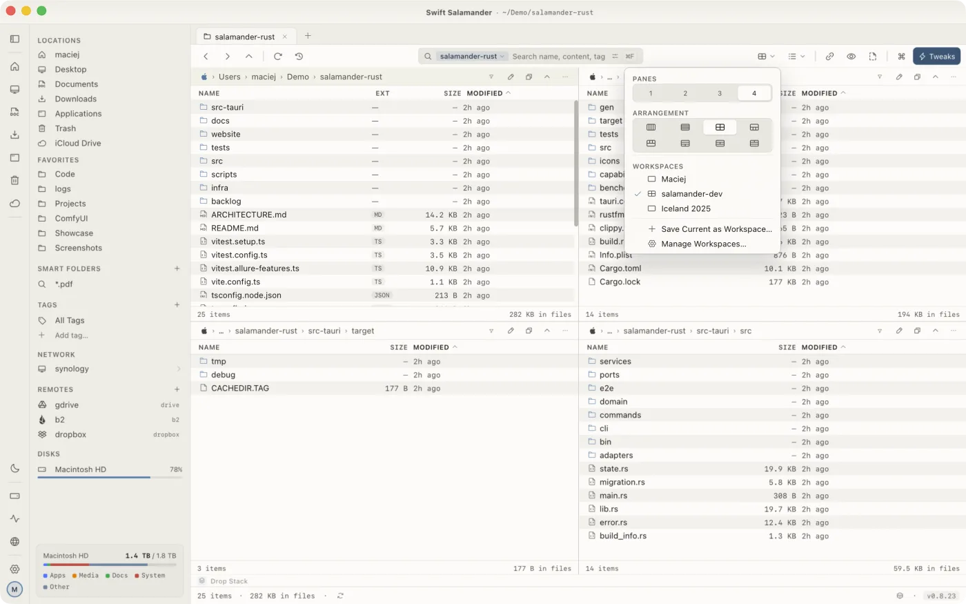The height and width of the screenshot is (604, 966).
Task: Toggle the eye preview icon in toolbar
Action: coord(851,57)
